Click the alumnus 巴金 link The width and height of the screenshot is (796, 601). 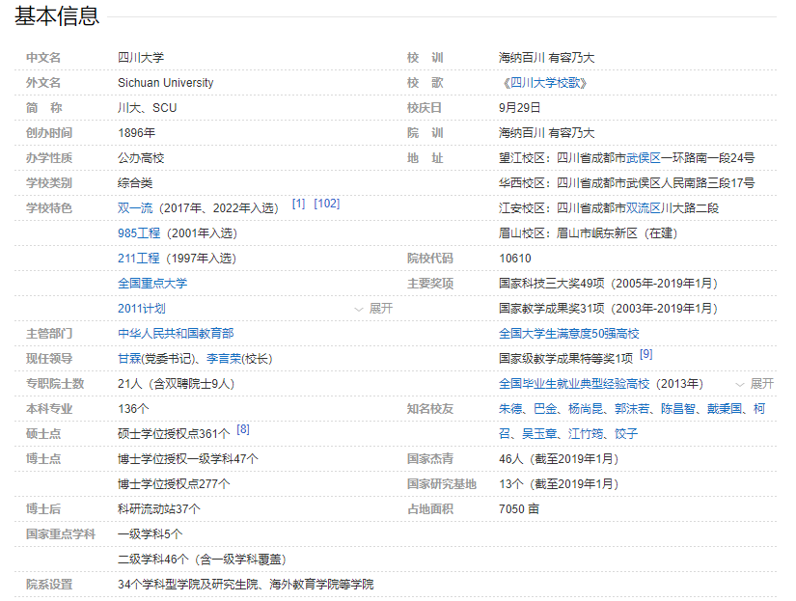click(545, 409)
